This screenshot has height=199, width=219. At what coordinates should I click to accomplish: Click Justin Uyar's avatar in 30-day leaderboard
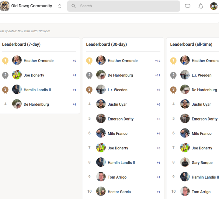(x=101, y=104)
